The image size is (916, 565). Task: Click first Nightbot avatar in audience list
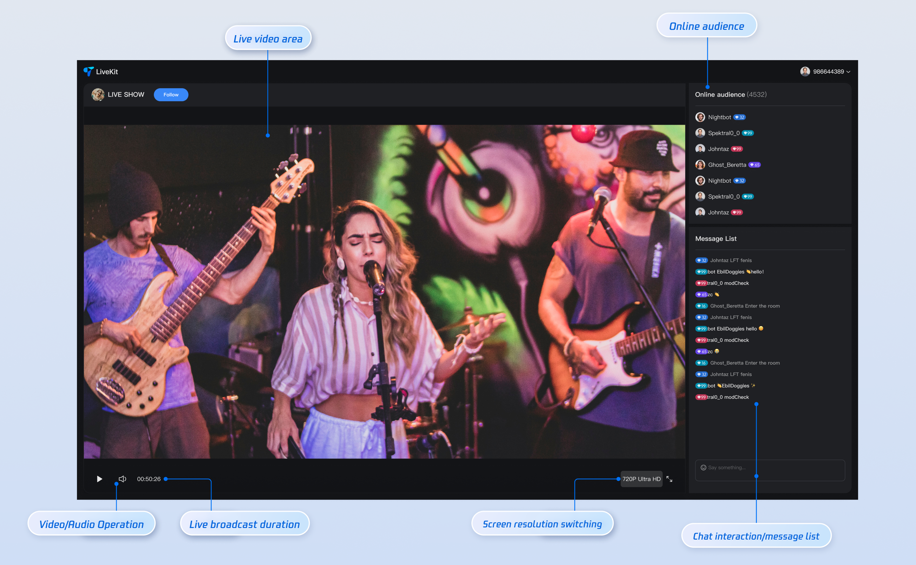click(700, 117)
